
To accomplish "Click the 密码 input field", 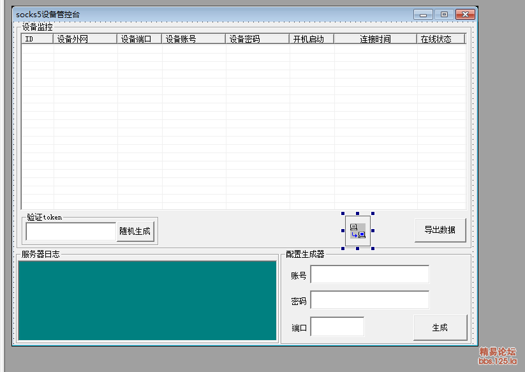I will tap(370, 300).
